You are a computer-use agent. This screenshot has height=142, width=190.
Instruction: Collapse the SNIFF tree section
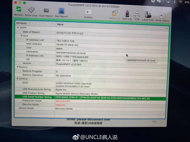pyautogui.click(x=18, y=28)
